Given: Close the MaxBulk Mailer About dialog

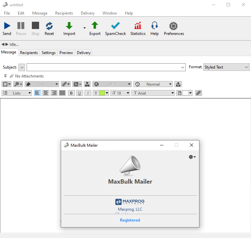Looking at the screenshot, I should pos(192,145).
